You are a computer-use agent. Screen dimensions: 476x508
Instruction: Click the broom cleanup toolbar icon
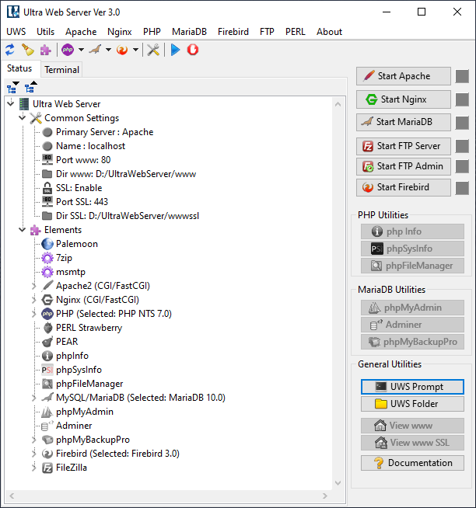[x=28, y=50]
